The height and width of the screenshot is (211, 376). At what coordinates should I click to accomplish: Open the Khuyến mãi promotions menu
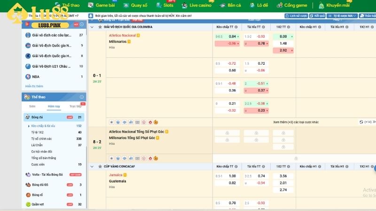coord(334,6)
